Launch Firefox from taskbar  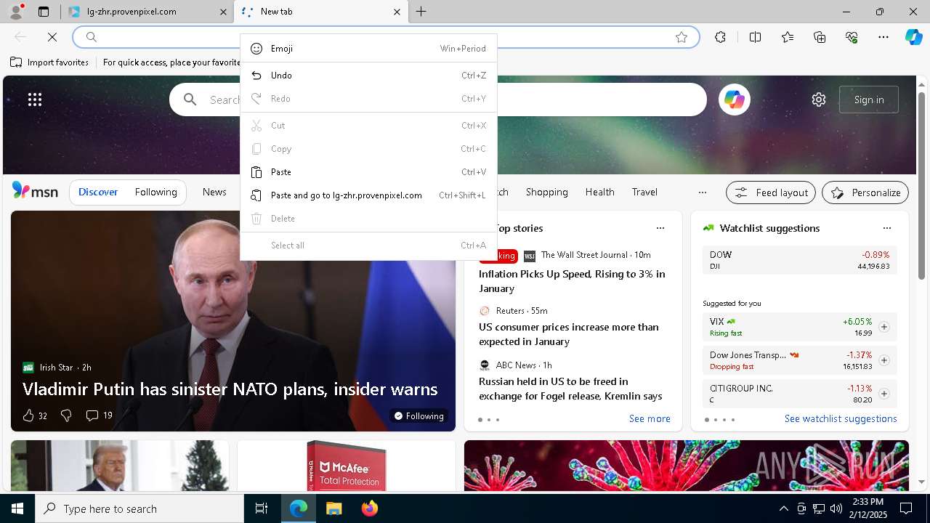point(370,508)
